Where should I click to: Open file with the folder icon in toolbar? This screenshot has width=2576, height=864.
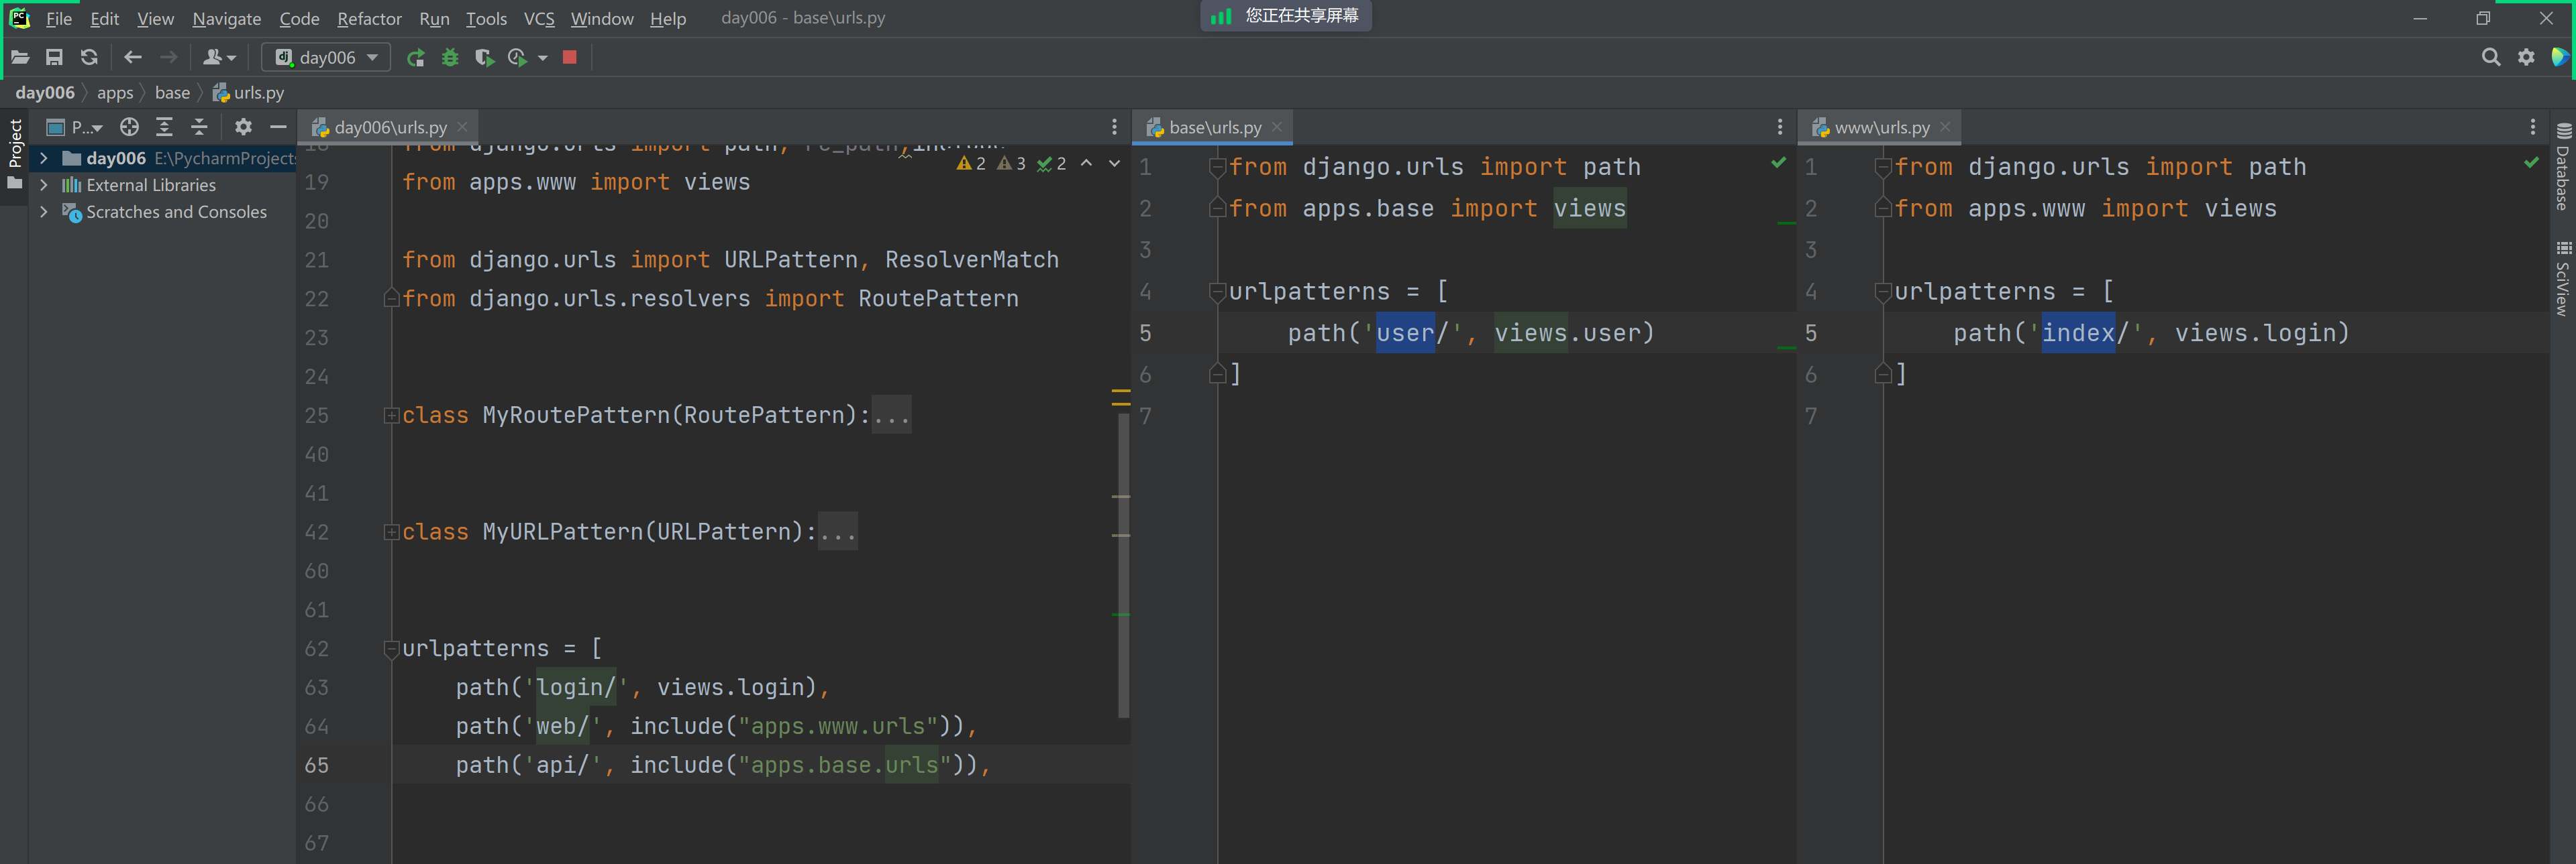pyautogui.click(x=20, y=58)
